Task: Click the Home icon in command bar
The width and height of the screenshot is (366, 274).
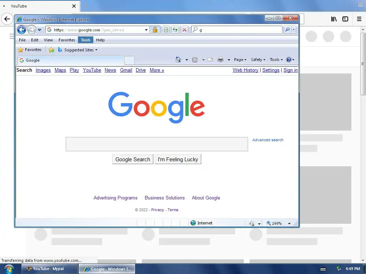Action: point(178,60)
